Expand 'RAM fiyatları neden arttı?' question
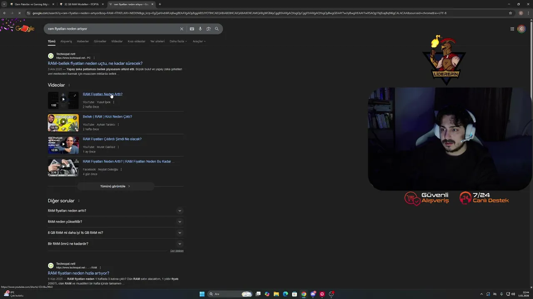The width and height of the screenshot is (533, 299). tap(116, 211)
